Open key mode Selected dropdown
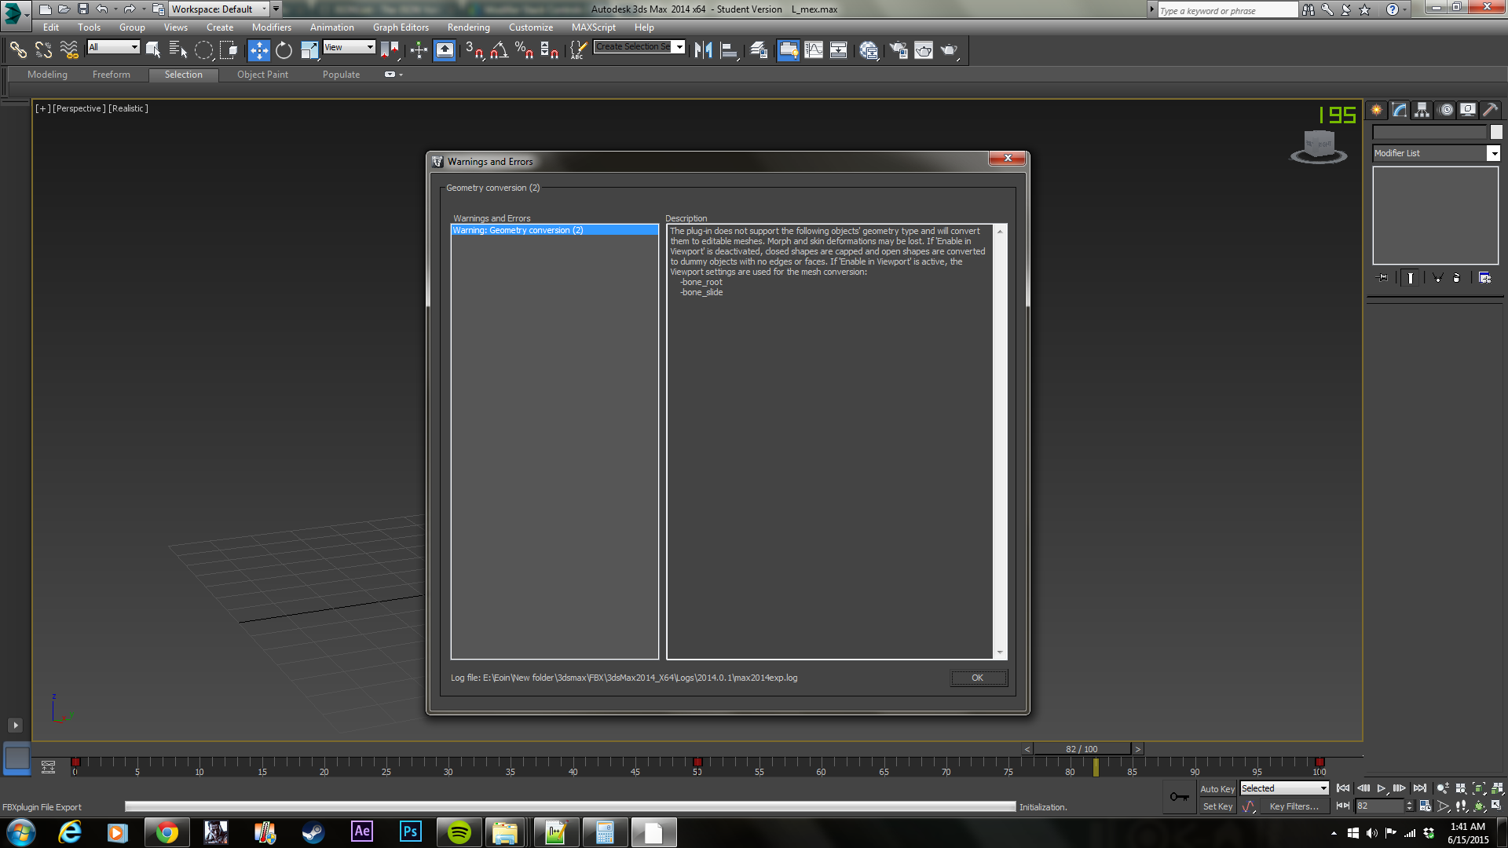Image resolution: width=1508 pixels, height=848 pixels. pyautogui.click(x=1284, y=788)
